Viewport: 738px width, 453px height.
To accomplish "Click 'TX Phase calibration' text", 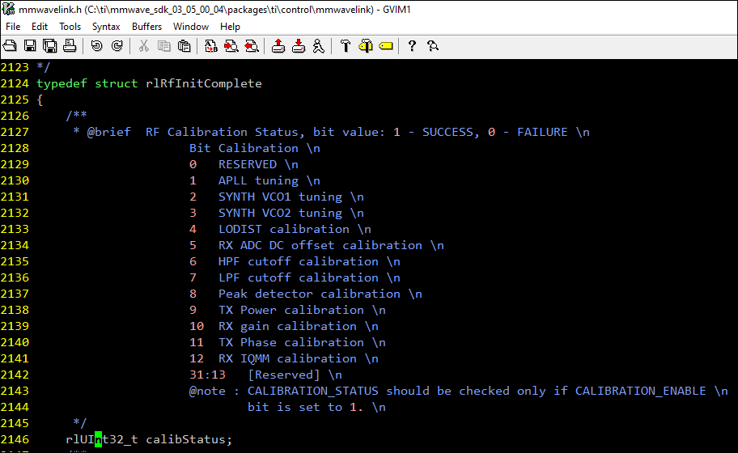I will coord(291,342).
